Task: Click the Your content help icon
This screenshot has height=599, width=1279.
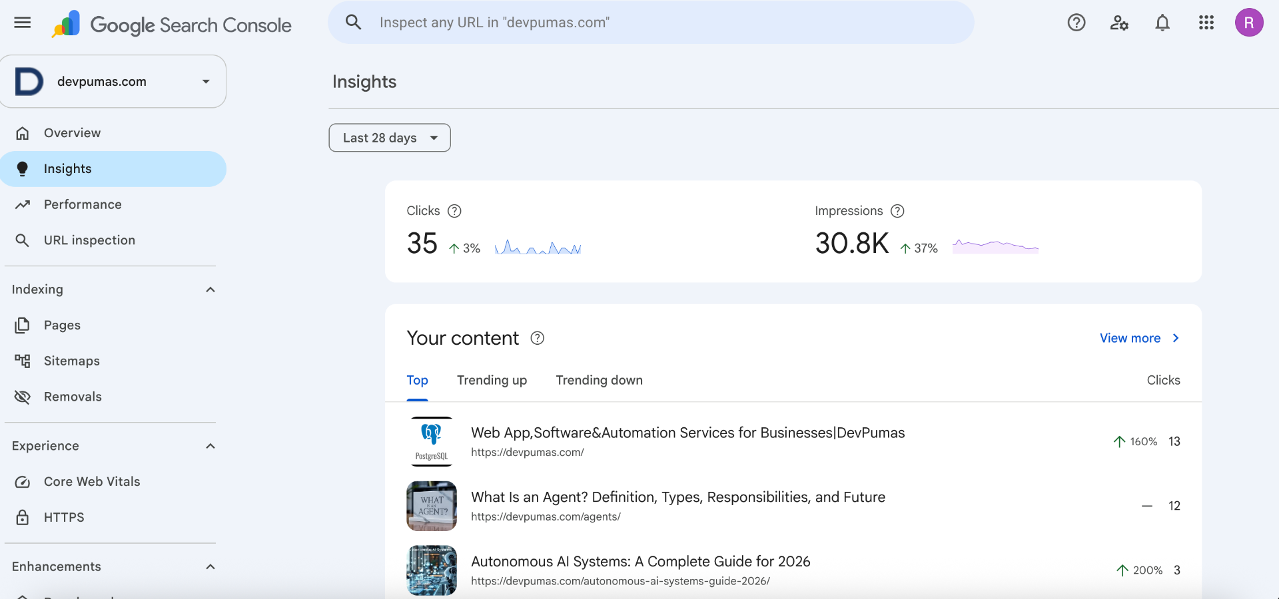Action: pos(537,338)
